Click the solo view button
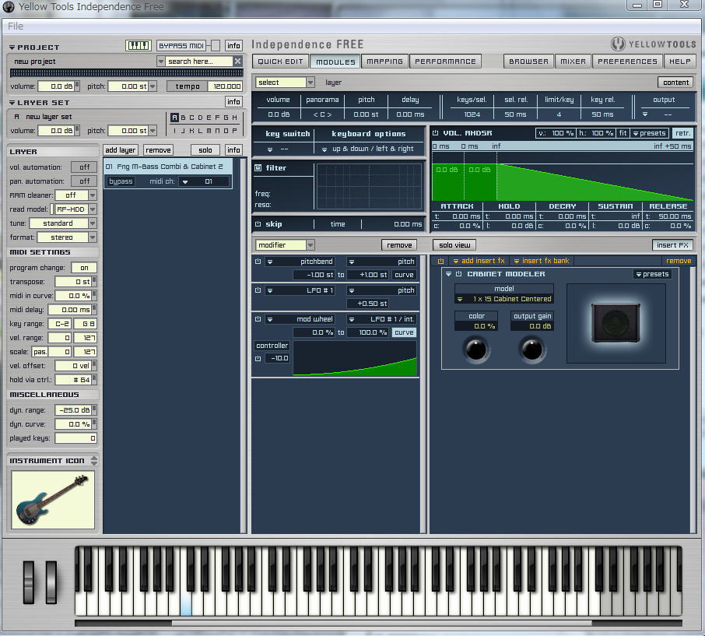This screenshot has height=636, width=705. pyautogui.click(x=454, y=244)
